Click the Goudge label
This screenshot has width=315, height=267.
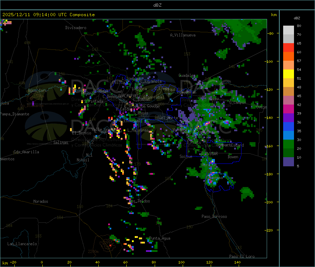(153, 106)
